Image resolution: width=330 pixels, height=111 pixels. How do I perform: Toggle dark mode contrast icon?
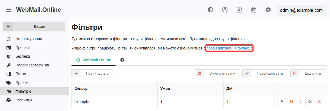pyautogui.click(x=210, y=10)
